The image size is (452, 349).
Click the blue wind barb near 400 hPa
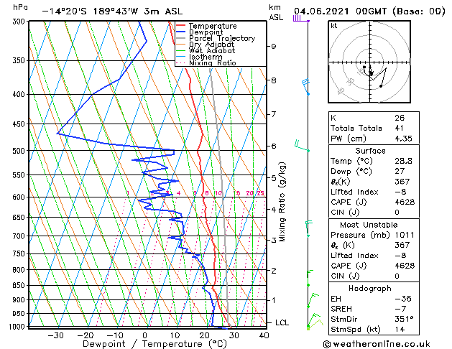click(306, 87)
